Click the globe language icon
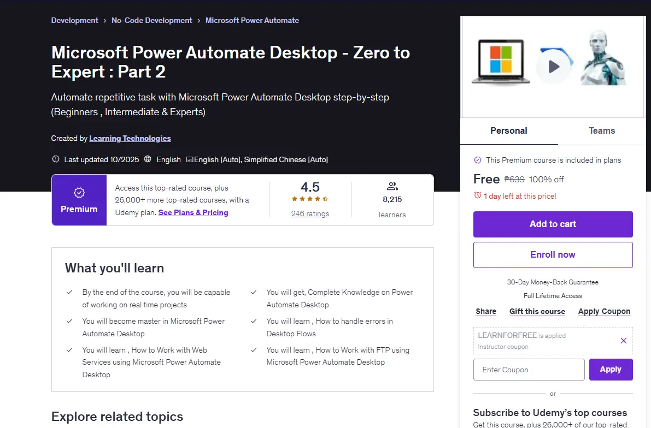Screen dimensions: 651x428 point(148,159)
